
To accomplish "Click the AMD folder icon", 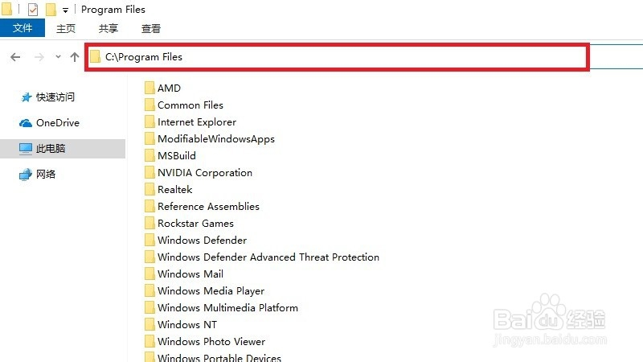I will pyautogui.click(x=149, y=88).
